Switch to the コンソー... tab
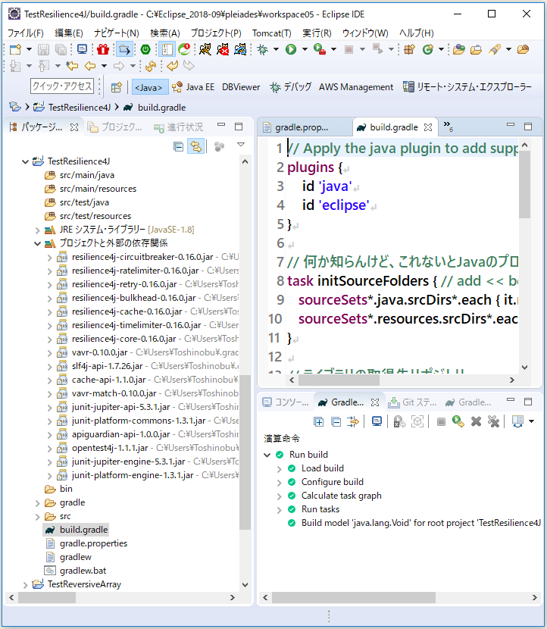This screenshot has height=629, width=547. click(286, 402)
